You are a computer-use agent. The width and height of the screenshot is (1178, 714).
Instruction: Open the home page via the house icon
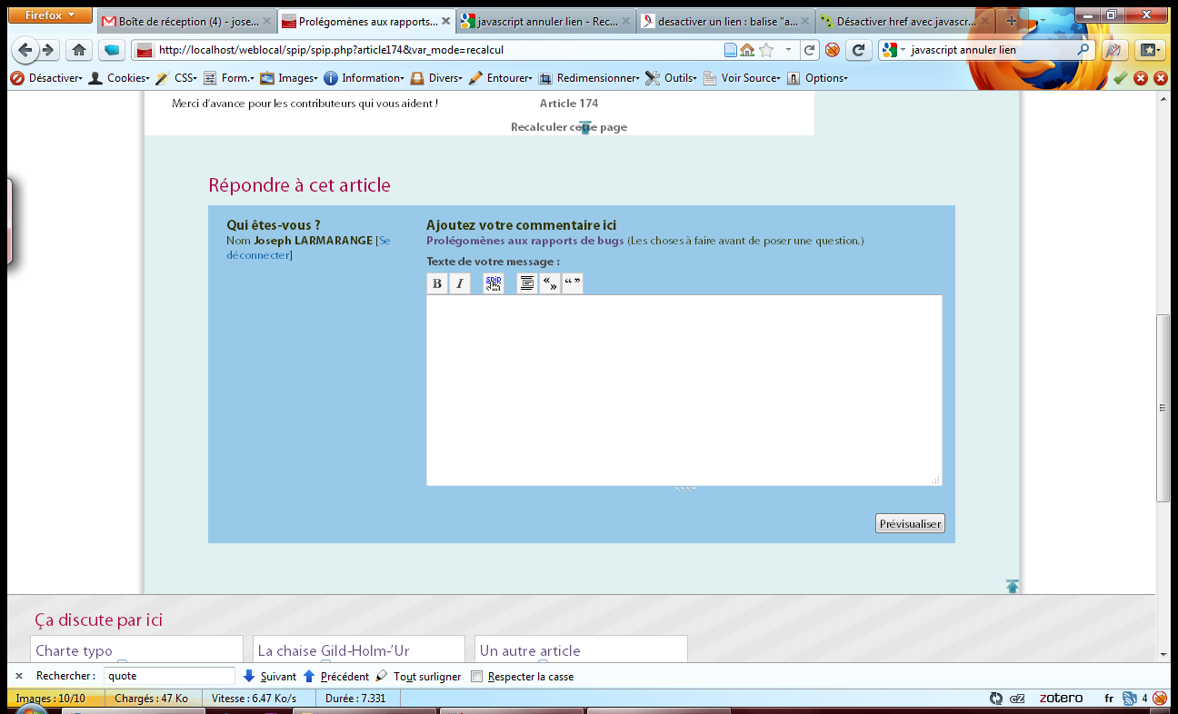[x=79, y=50]
